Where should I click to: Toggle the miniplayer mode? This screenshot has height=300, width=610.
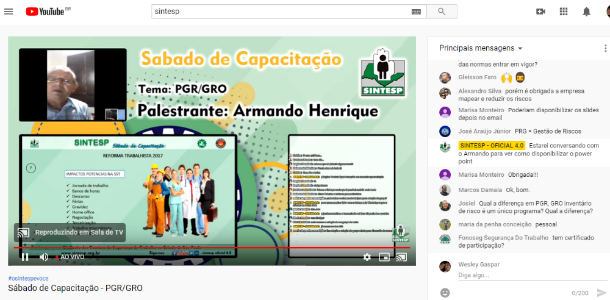384,257
